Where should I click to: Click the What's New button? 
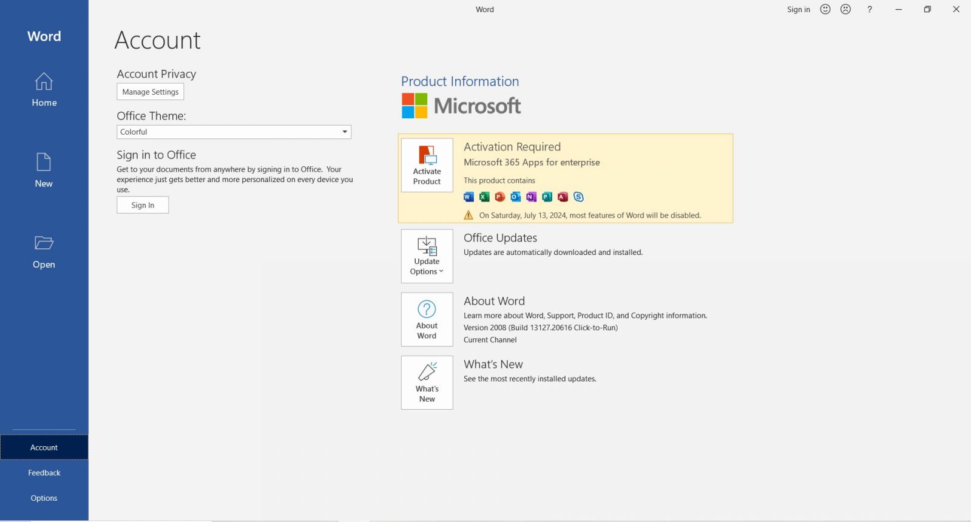pyautogui.click(x=427, y=382)
